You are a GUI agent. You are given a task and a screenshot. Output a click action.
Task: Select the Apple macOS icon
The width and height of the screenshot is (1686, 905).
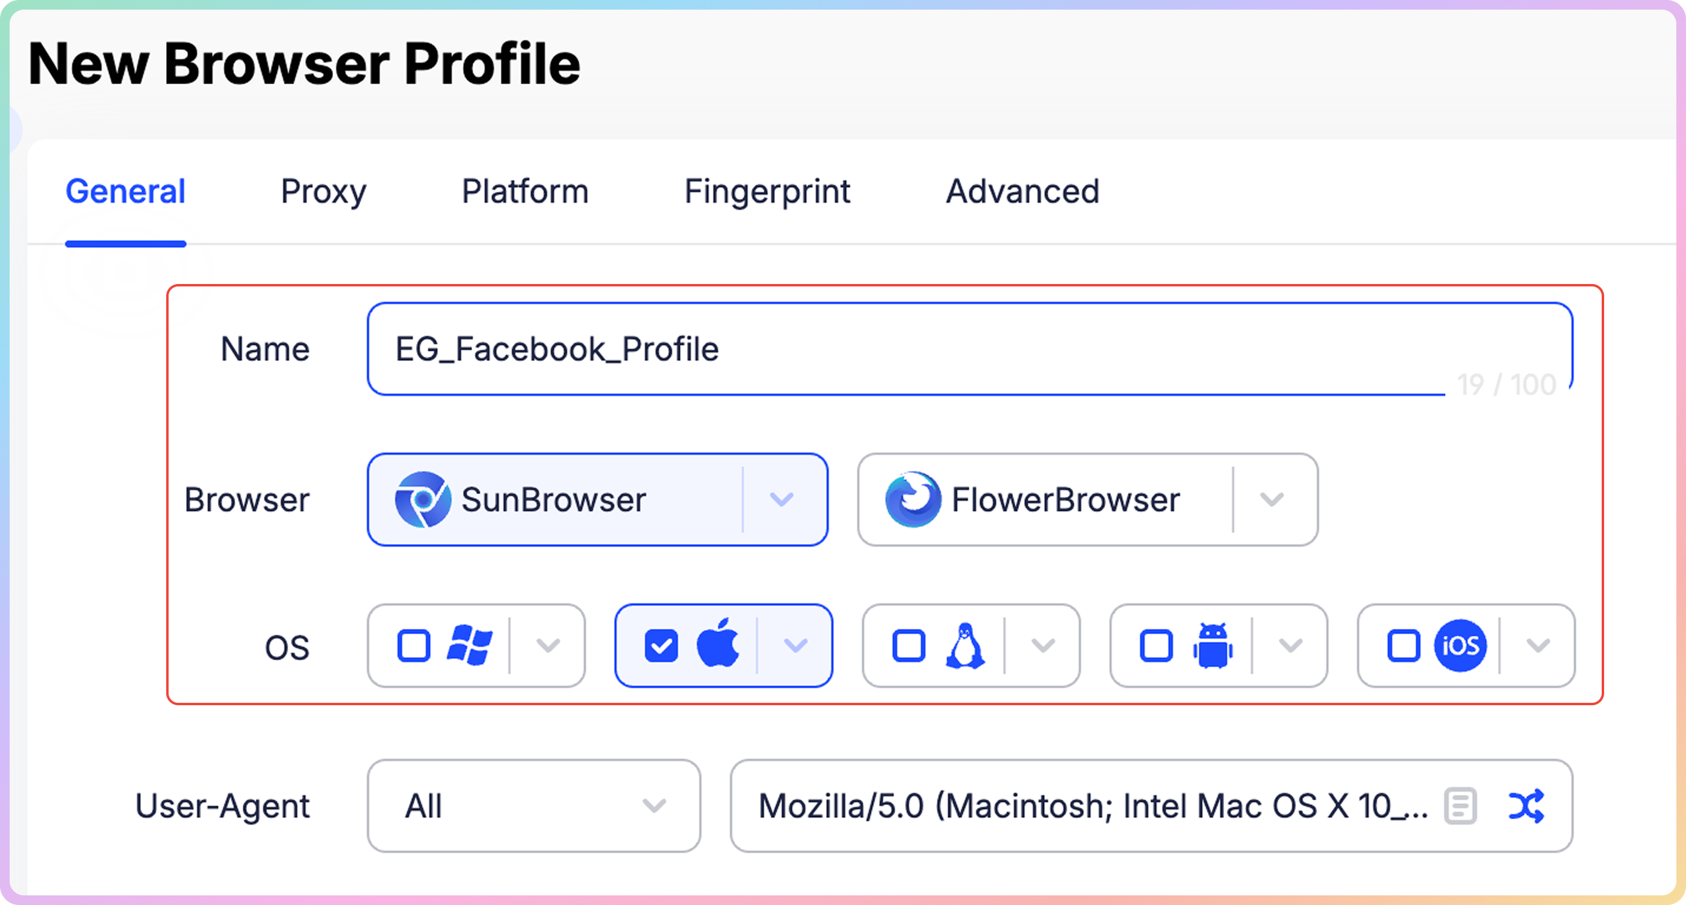pyautogui.click(x=718, y=642)
